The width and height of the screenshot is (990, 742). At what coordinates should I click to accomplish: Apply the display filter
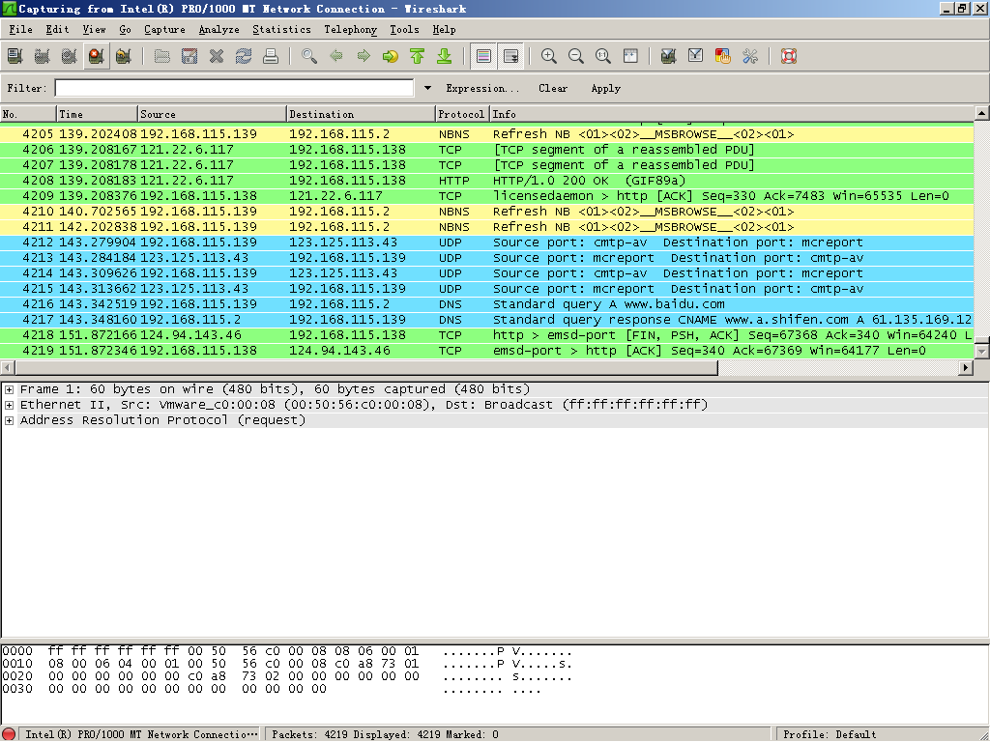pyautogui.click(x=606, y=88)
